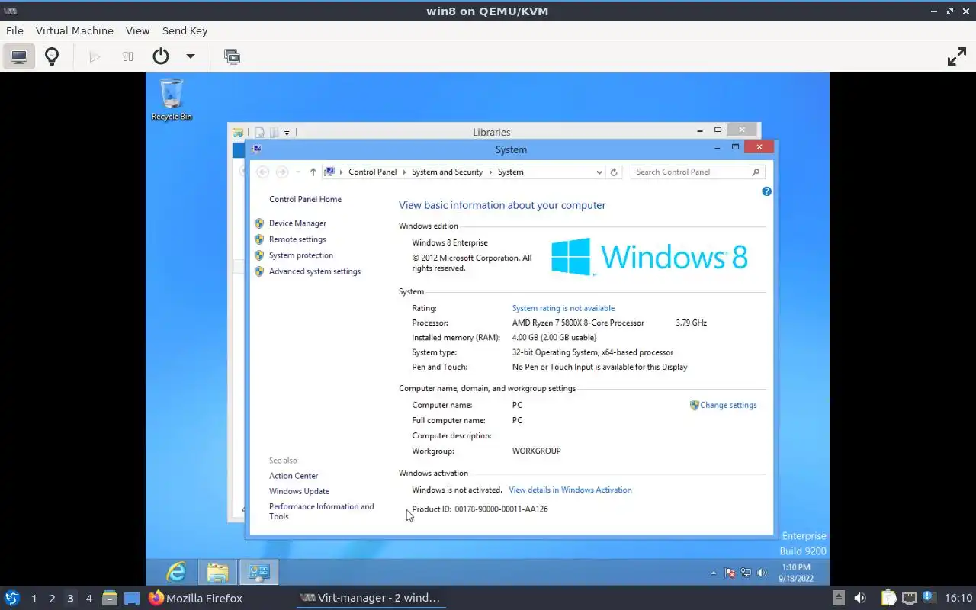Click the Action Center flag tray icon
This screenshot has height=610, width=976.
[730, 573]
